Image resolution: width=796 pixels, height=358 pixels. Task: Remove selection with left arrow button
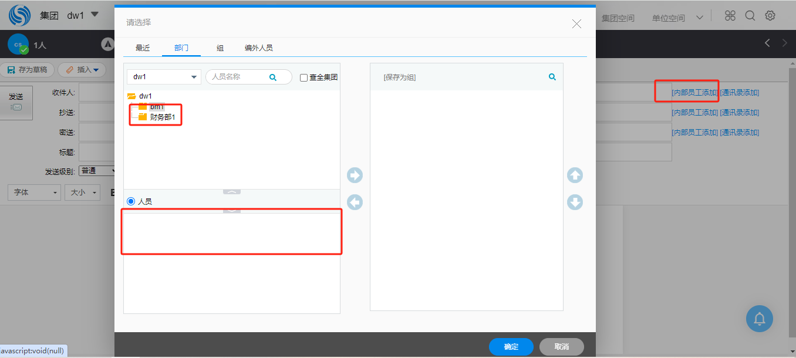[355, 202]
